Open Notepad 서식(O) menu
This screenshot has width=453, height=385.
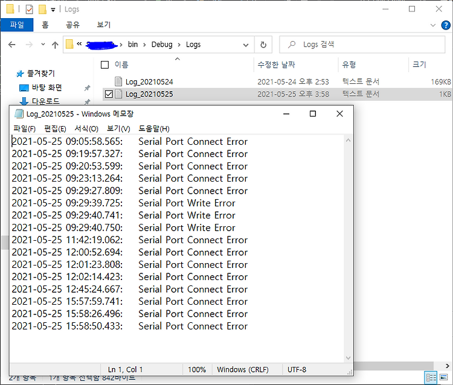coord(86,129)
